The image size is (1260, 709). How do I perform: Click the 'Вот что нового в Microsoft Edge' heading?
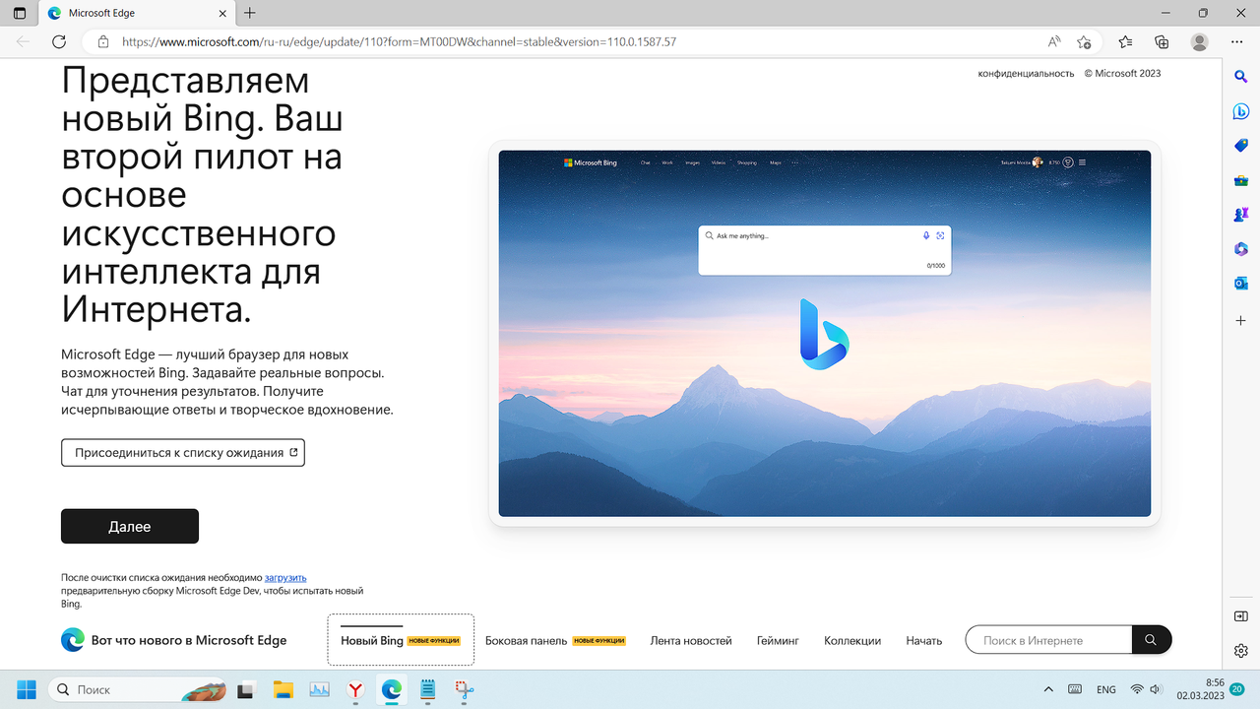click(x=189, y=640)
